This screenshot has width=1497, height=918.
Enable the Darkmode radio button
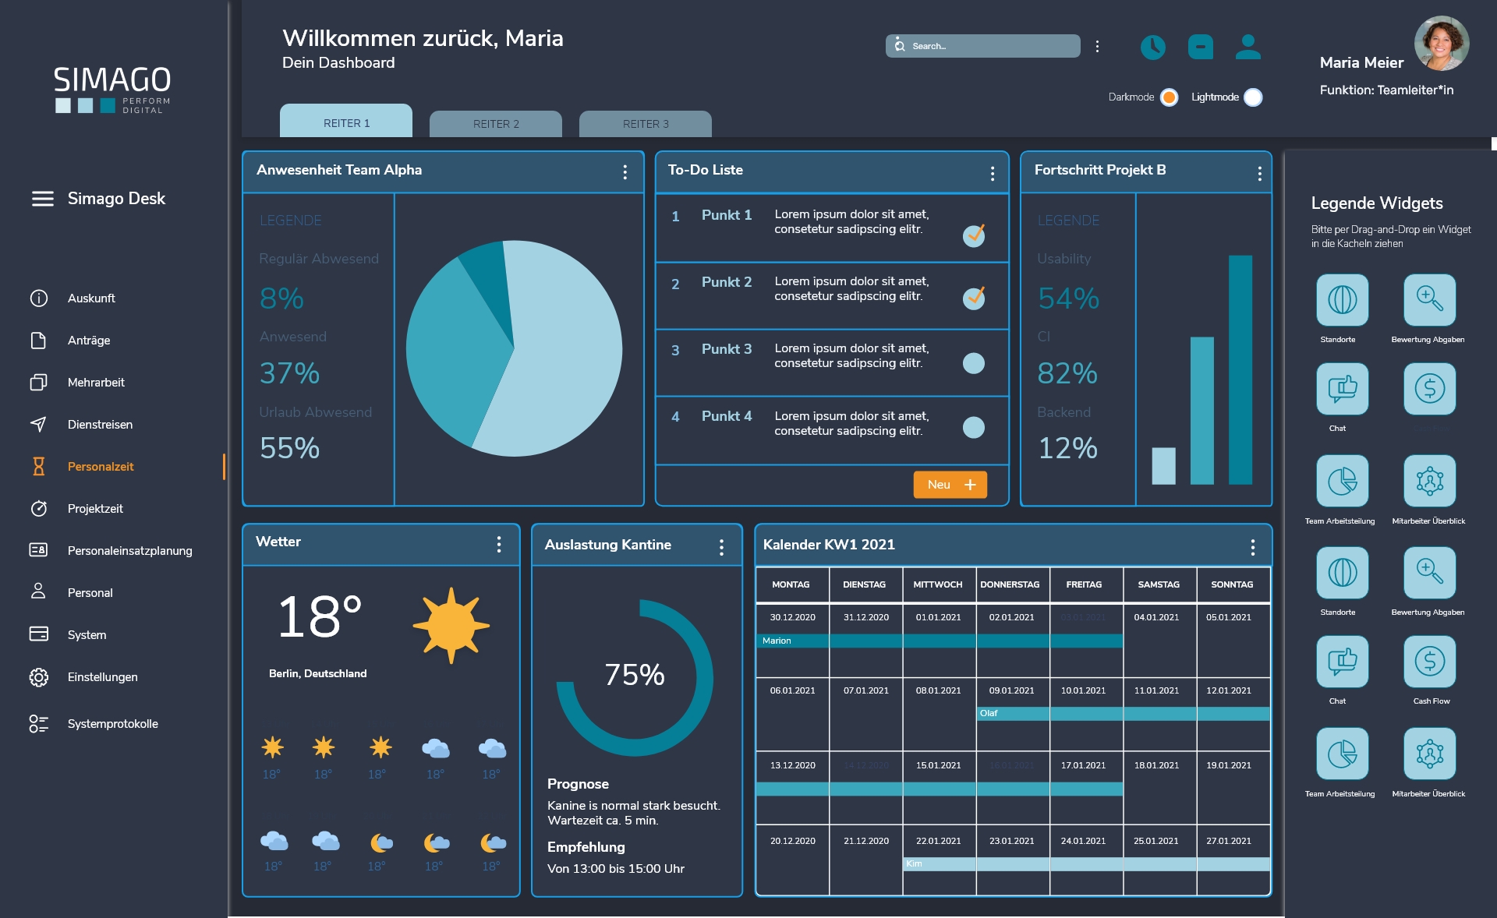pyautogui.click(x=1168, y=97)
